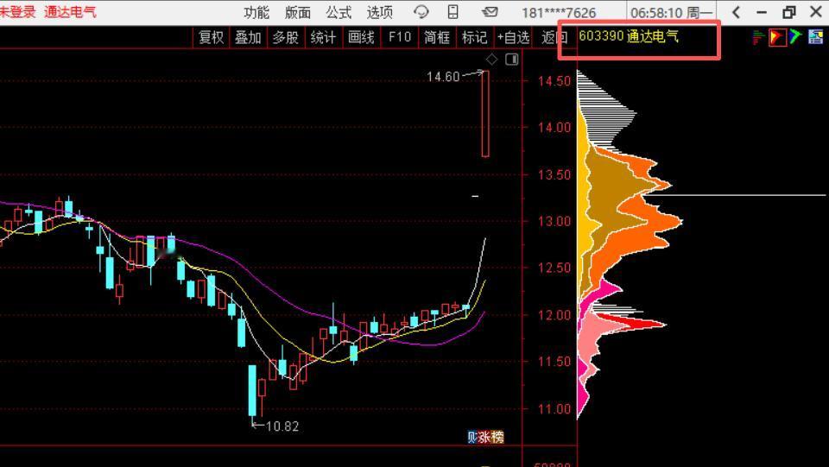Select the 画线 drawing tool button
This screenshot has height=467, width=829.
pos(361,37)
